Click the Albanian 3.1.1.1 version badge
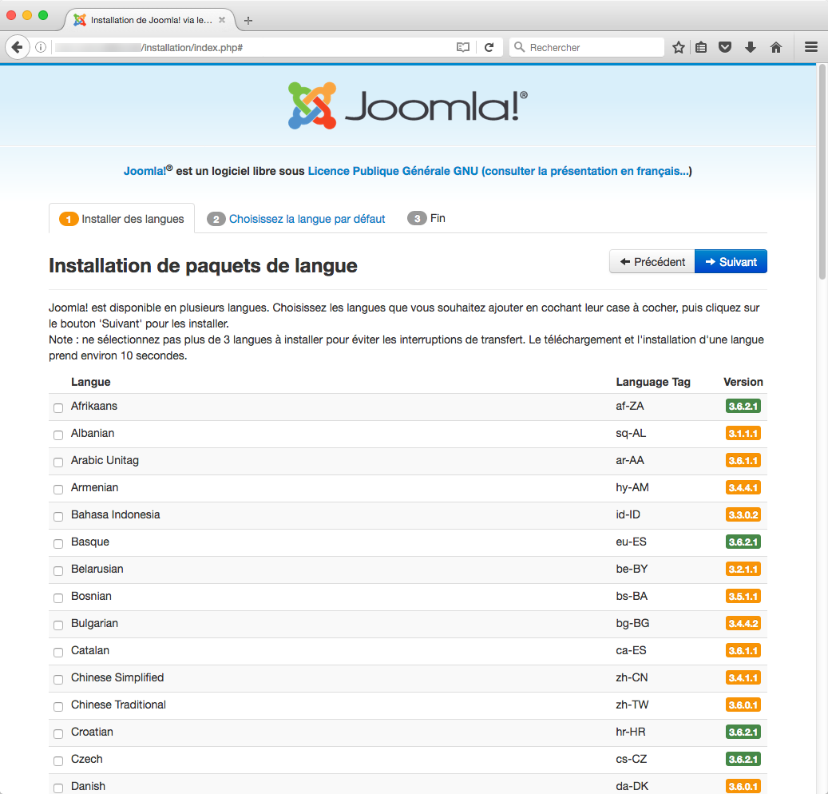 [743, 433]
